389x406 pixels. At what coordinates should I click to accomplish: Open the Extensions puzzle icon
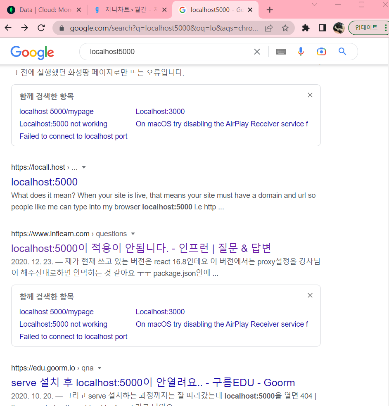point(306,28)
